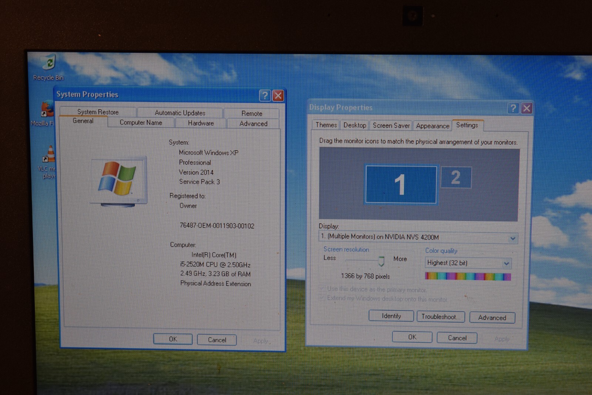This screenshot has height=395, width=592.
Task: Click Cancel in Display Properties
Action: point(457,338)
